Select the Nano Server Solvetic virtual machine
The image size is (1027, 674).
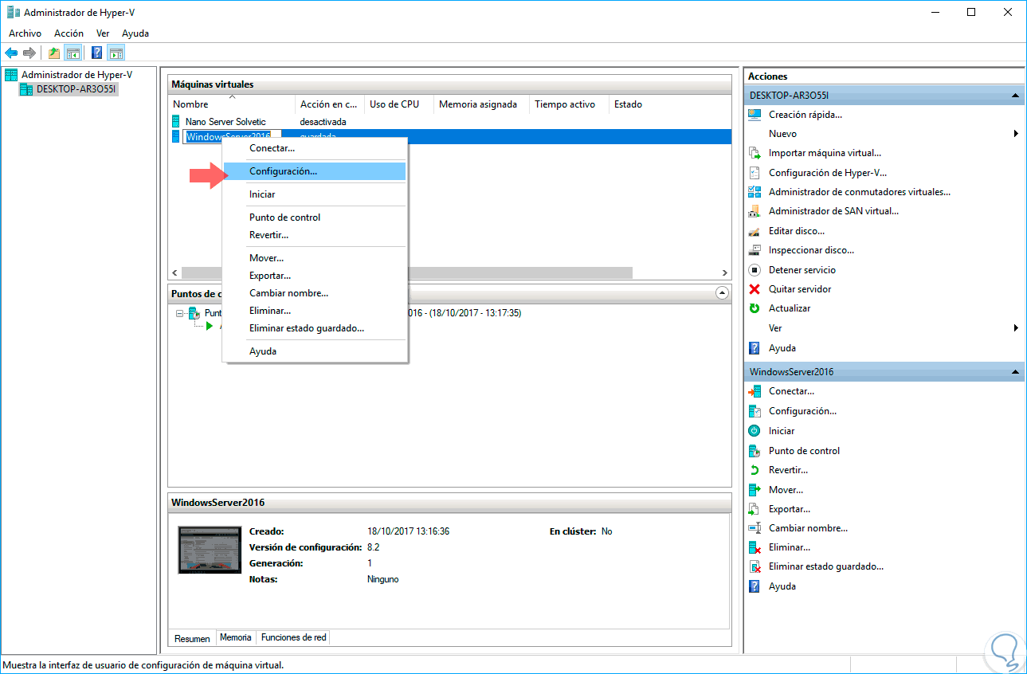pyautogui.click(x=225, y=122)
